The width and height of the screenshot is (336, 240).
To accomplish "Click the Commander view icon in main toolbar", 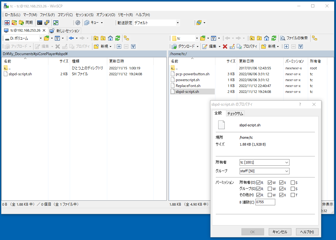I will 7,23.
